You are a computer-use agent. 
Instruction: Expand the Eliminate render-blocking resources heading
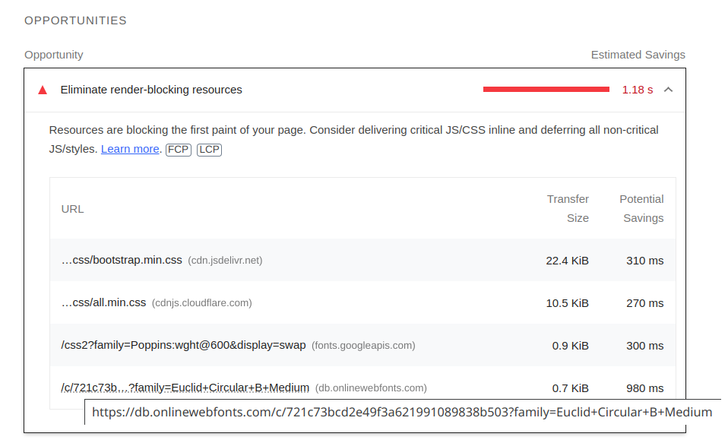point(151,89)
